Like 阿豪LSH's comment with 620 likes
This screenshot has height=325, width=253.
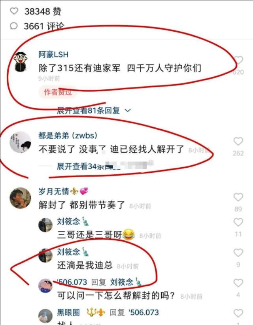tap(238, 60)
